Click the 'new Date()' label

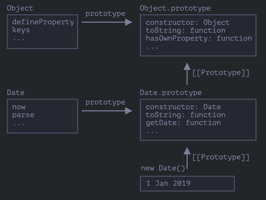163,168
